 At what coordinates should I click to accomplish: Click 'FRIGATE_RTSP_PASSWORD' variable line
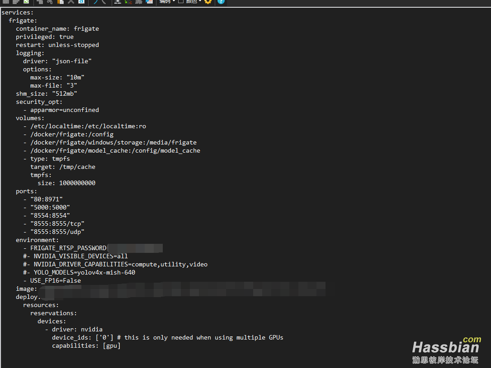(68, 248)
